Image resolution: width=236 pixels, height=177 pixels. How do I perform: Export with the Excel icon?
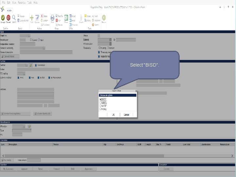(x=66, y=18)
